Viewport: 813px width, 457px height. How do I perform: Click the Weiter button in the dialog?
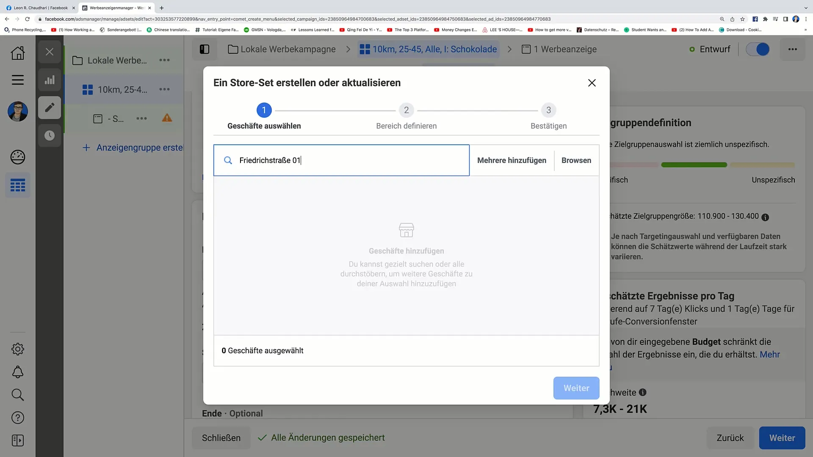point(576,388)
